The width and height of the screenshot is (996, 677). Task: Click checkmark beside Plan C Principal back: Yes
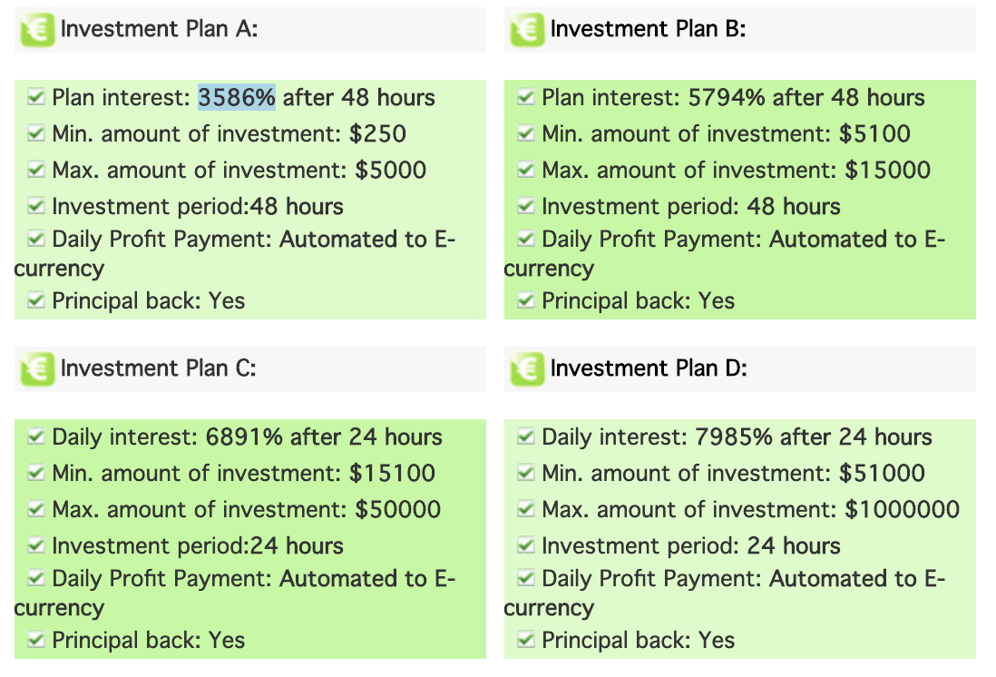click(36, 640)
